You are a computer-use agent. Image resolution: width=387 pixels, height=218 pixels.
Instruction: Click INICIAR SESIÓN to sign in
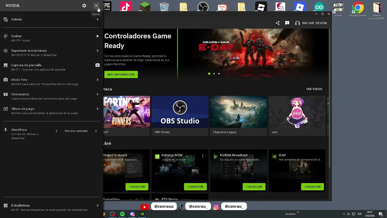(x=311, y=23)
